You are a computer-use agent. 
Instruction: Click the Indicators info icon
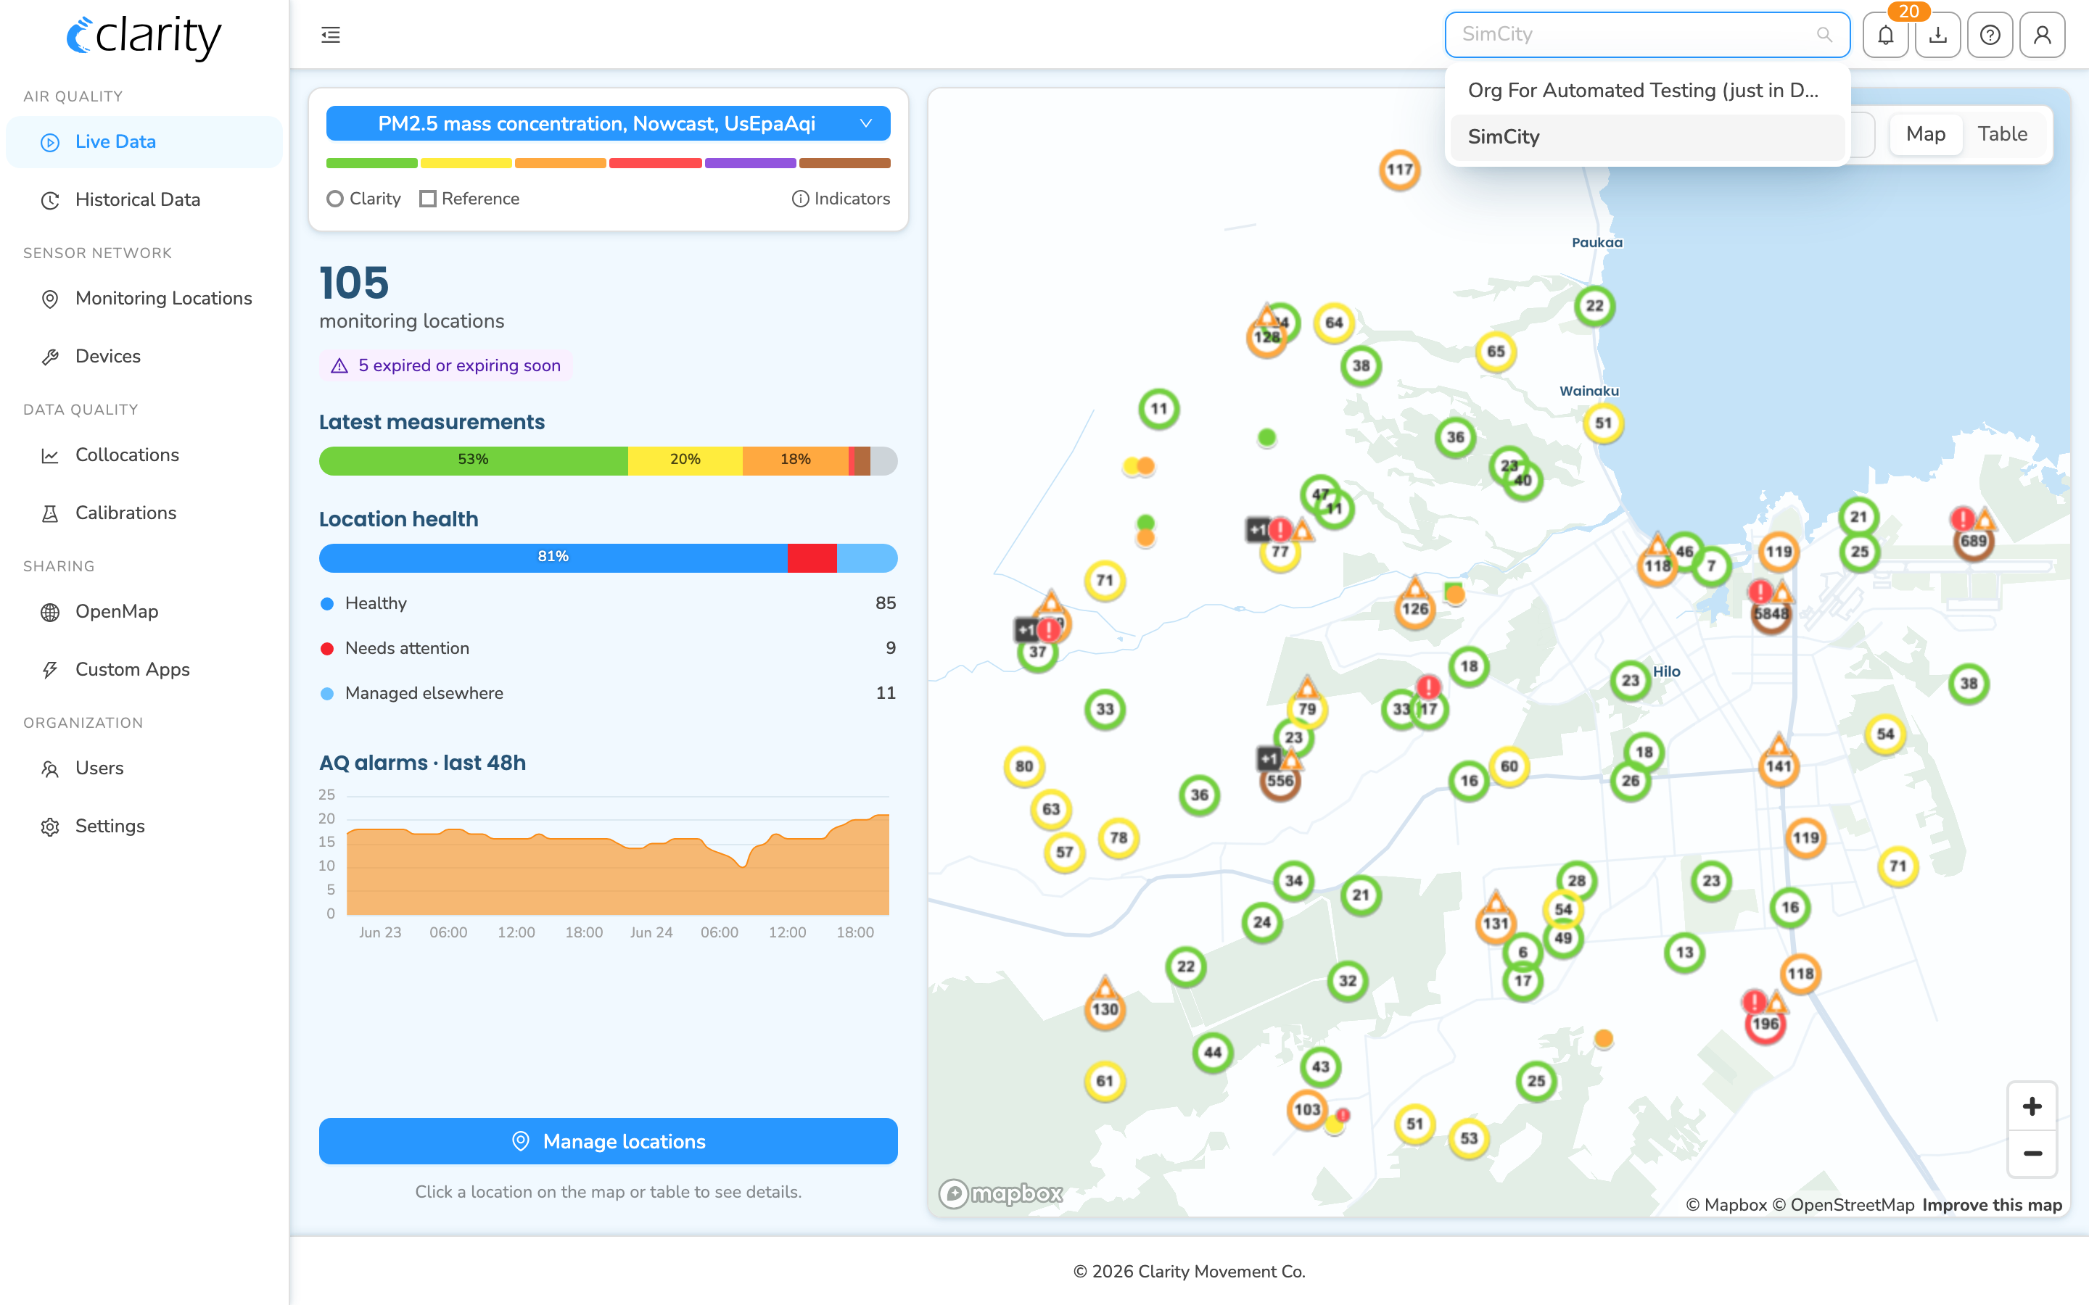pyautogui.click(x=800, y=199)
